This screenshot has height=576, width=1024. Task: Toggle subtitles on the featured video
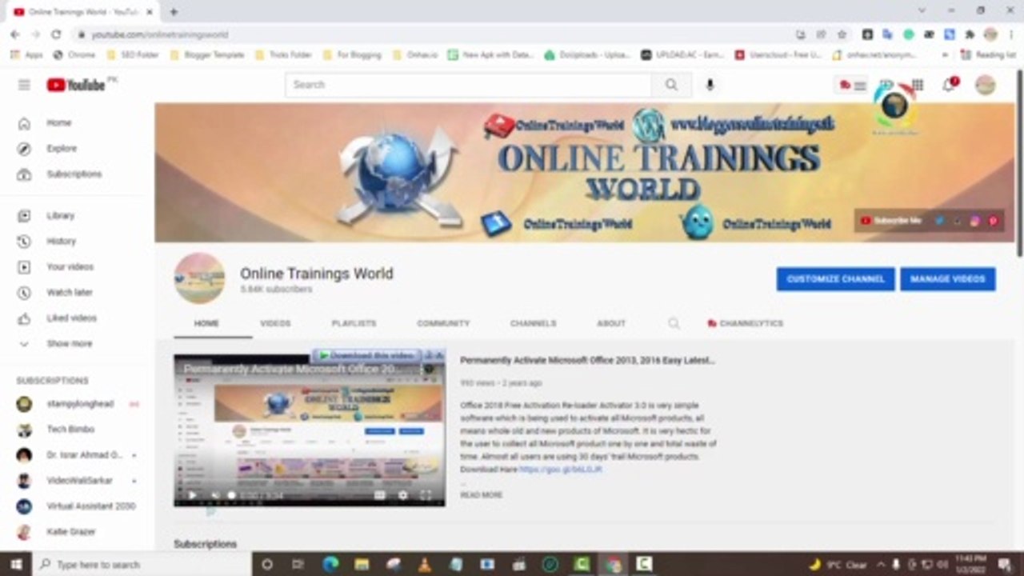[380, 495]
